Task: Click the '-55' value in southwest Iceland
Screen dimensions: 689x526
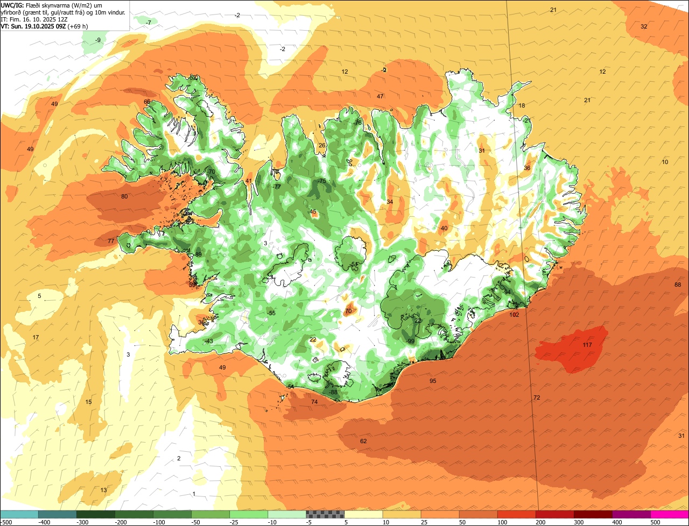Action: 271,313
